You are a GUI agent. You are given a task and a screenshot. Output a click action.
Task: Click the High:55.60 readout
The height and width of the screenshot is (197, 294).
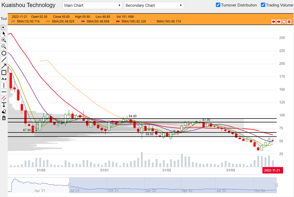(82, 17)
